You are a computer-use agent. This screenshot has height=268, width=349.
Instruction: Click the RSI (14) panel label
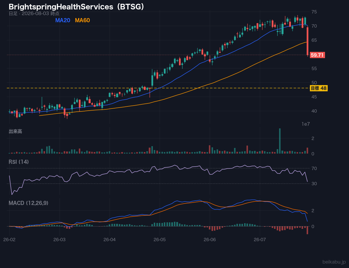pos(19,162)
